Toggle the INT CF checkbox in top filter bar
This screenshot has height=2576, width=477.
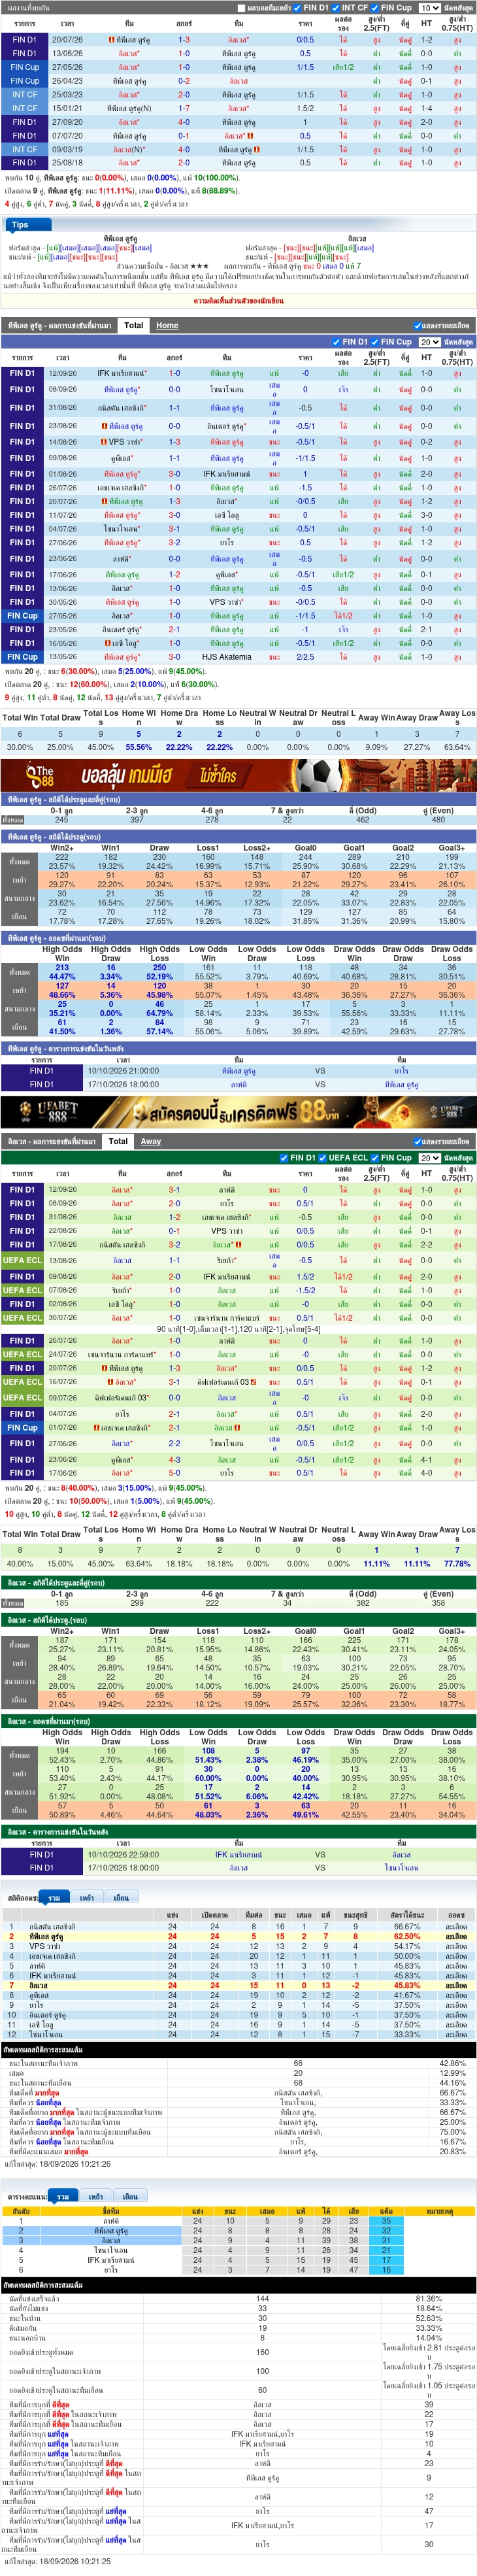(x=336, y=8)
